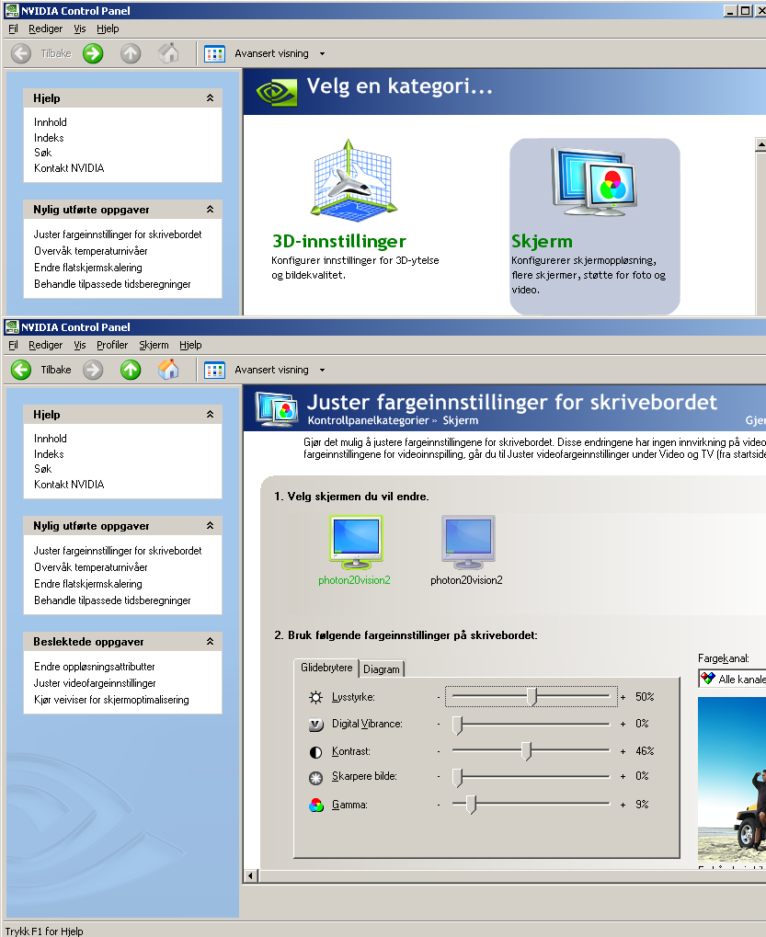Image resolution: width=766 pixels, height=937 pixels.
Task: Click the Lysstyrke slider handle
Action: coord(533,697)
